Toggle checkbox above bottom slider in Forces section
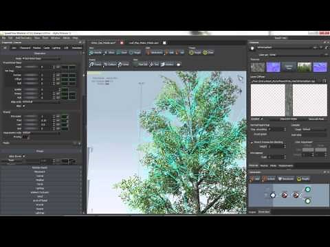330x247 pixels. [x=23, y=156]
